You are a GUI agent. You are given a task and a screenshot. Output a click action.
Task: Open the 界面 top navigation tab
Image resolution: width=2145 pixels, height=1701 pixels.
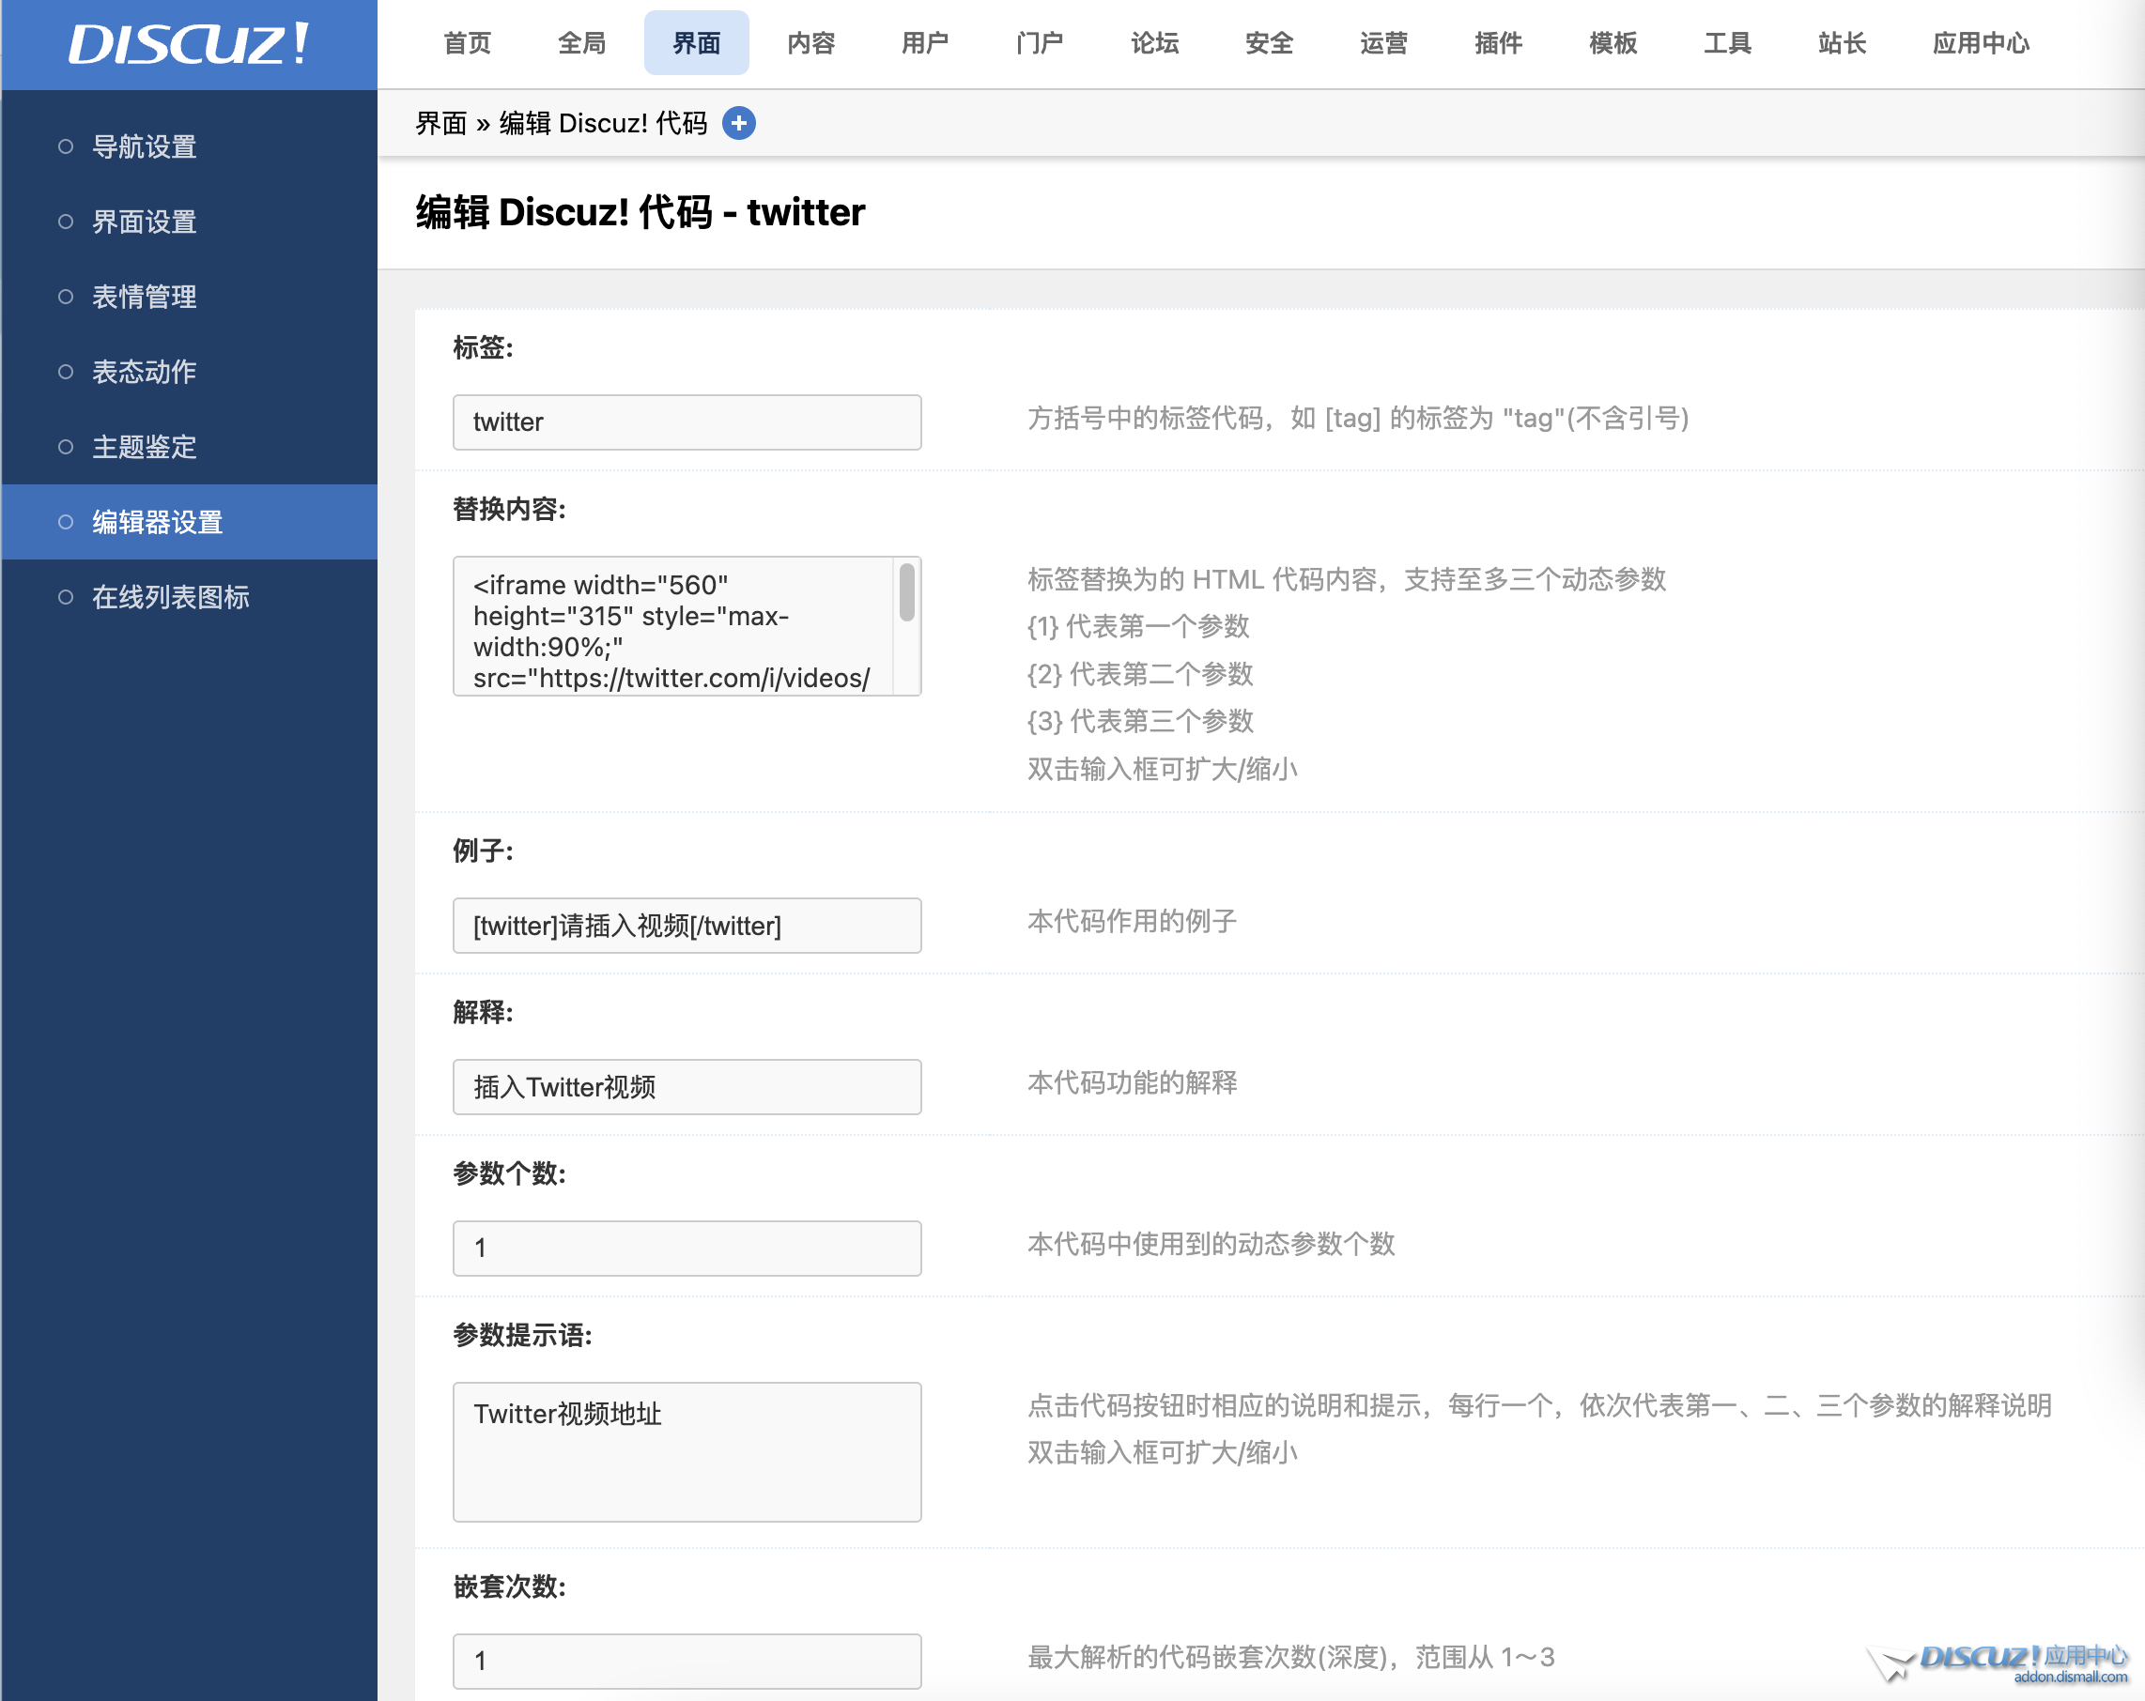695,44
